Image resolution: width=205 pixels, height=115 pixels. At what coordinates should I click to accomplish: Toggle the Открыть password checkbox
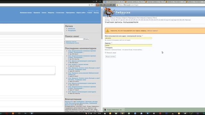pos(105,48)
